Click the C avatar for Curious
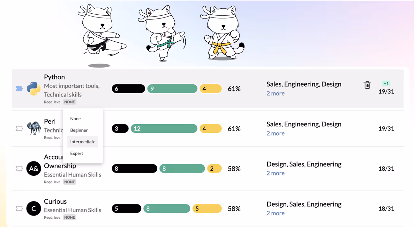The width and height of the screenshot is (415, 227). [34, 209]
